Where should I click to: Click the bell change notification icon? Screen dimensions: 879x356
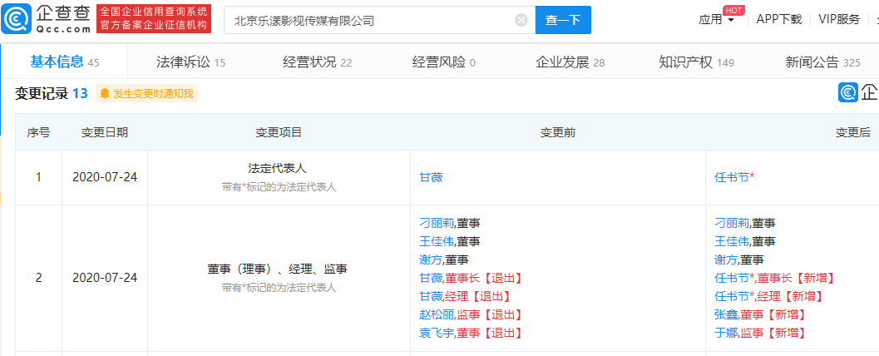(105, 94)
